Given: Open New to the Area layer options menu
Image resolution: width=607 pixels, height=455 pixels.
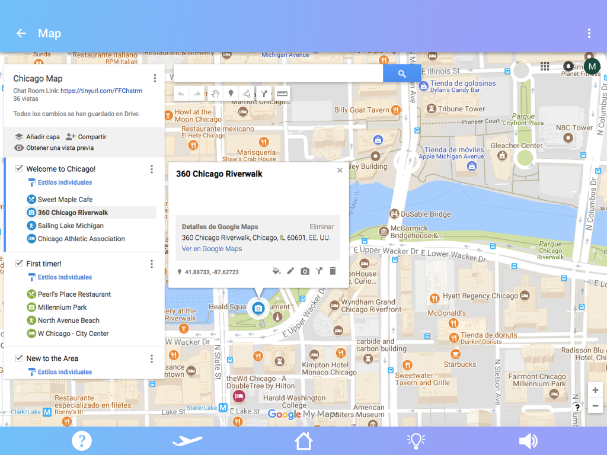Looking at the screenshot, I should point(152,358).
